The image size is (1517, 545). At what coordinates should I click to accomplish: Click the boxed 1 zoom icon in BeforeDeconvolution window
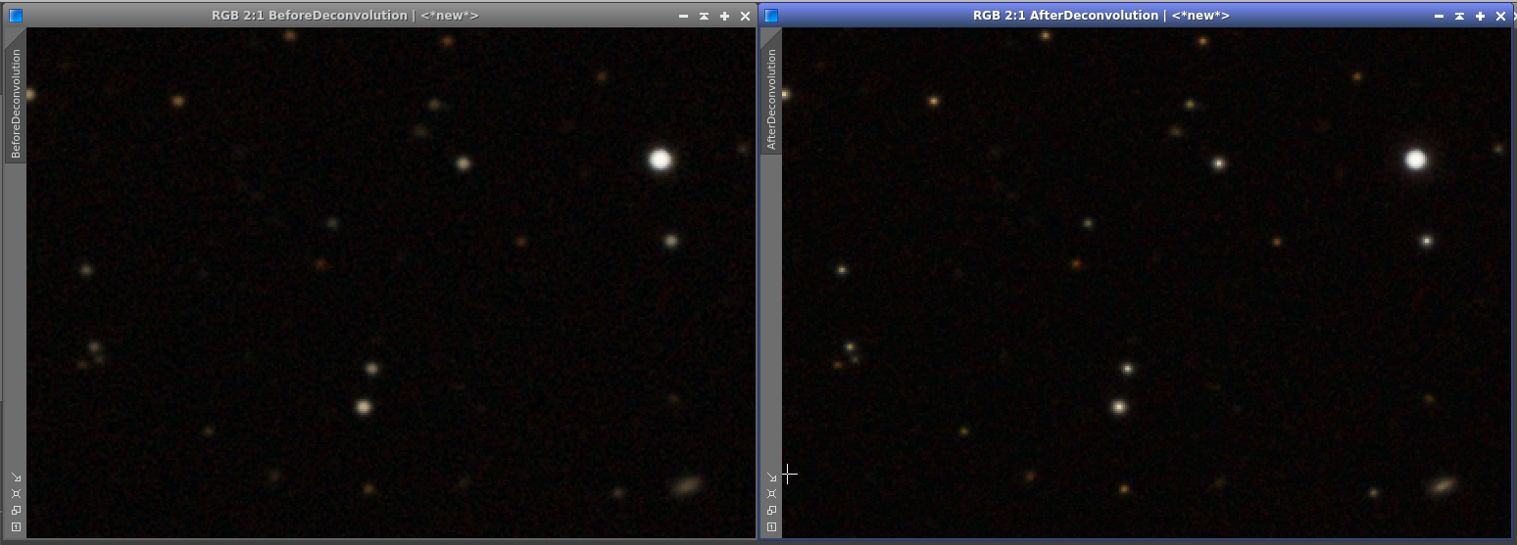tap(16, 527)
